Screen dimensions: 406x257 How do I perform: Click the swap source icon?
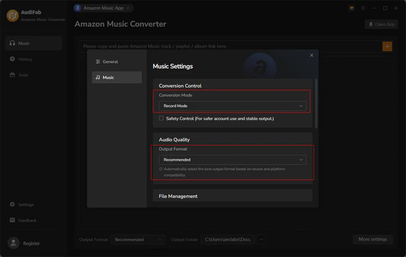[x=128, y=8]
